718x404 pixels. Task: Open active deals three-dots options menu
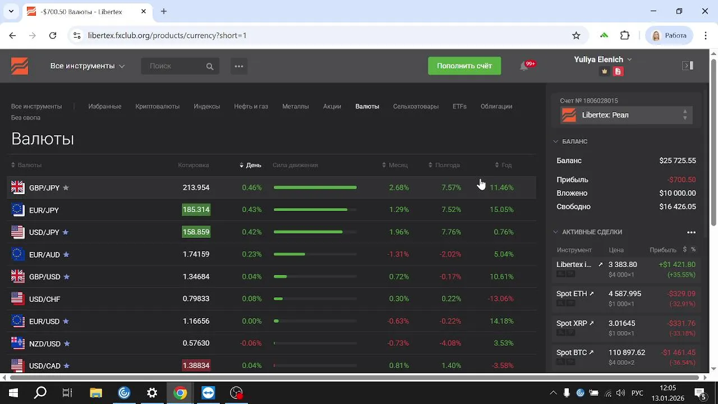point(691,232)
